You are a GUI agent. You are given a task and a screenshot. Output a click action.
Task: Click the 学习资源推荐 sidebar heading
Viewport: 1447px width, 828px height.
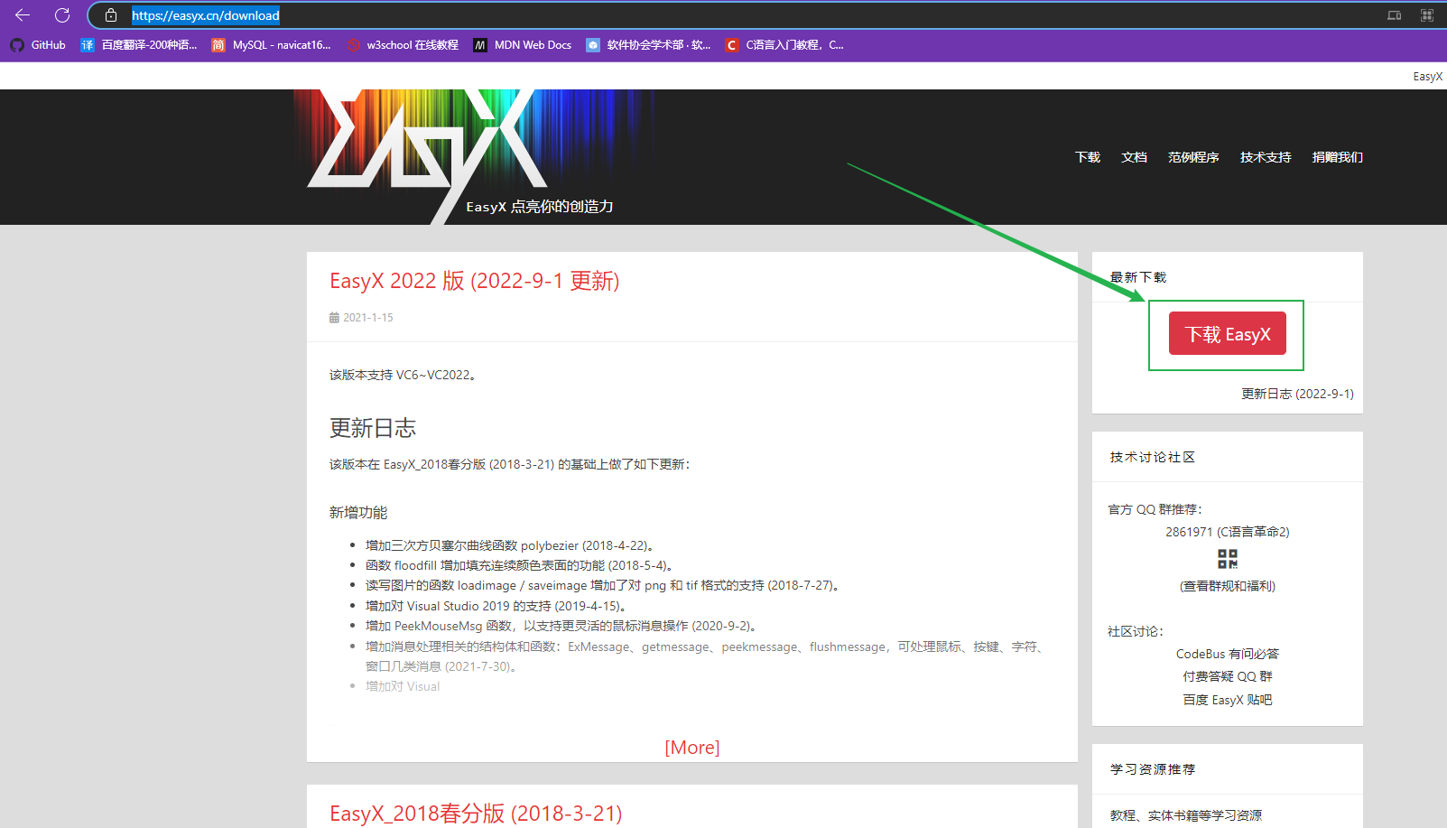point(1153,769)
